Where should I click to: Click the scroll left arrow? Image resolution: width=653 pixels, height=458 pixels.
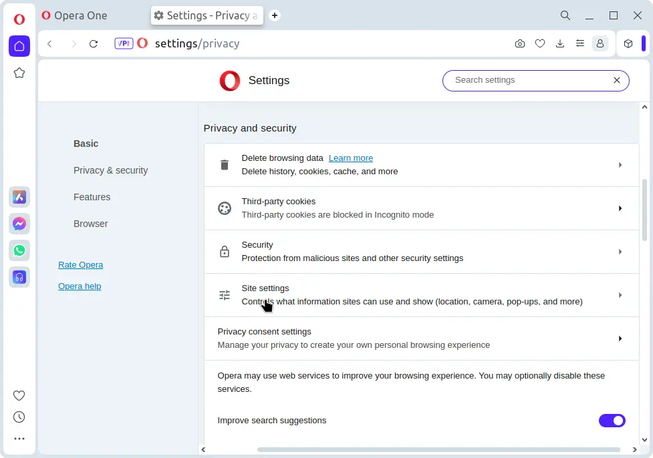pyautogui.click(x=203, y=449)
